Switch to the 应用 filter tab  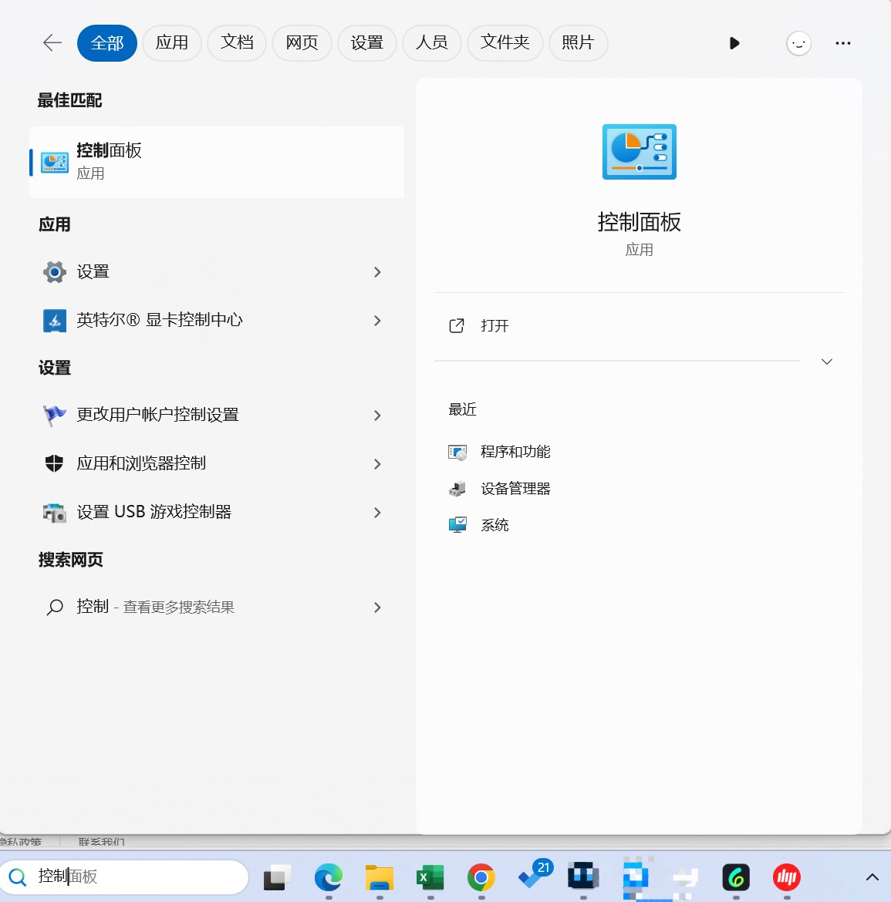pos(171,42)
